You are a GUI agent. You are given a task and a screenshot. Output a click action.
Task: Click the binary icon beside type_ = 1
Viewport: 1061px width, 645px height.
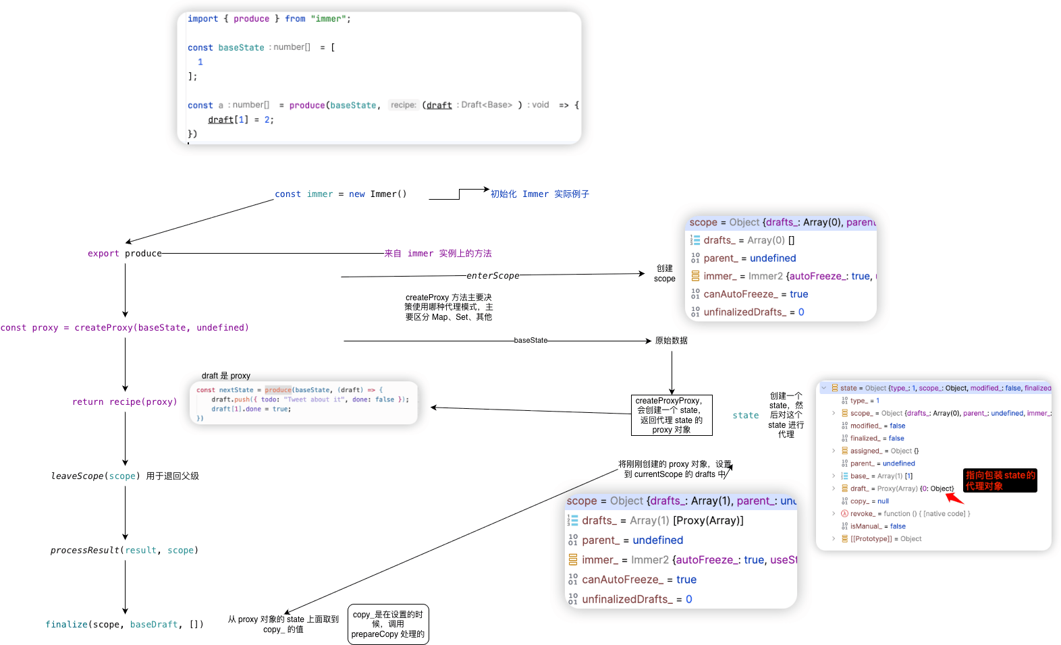844,401
